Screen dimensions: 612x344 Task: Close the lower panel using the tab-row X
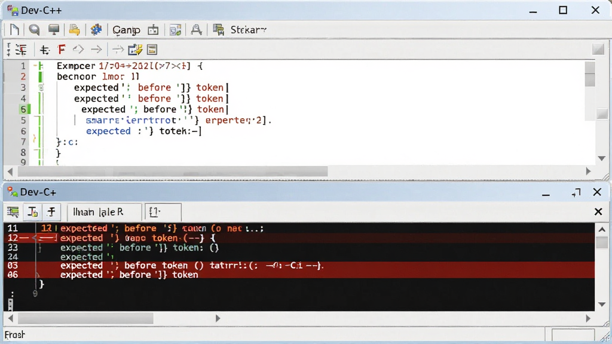[598, 212]
